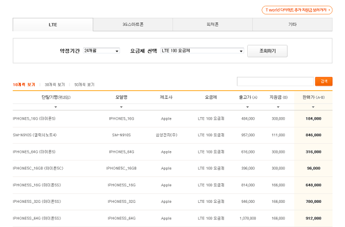Select the LTE tab
This screenshot has width=345, height=227.
pos(53,25)
